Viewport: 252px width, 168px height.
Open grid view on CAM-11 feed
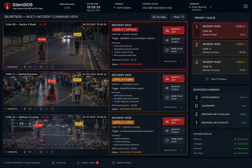[x=41, y=109]
